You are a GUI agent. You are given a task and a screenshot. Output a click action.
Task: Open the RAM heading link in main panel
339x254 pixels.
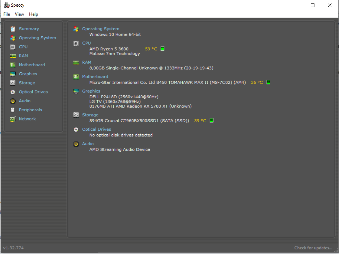[x=87, y=62]
